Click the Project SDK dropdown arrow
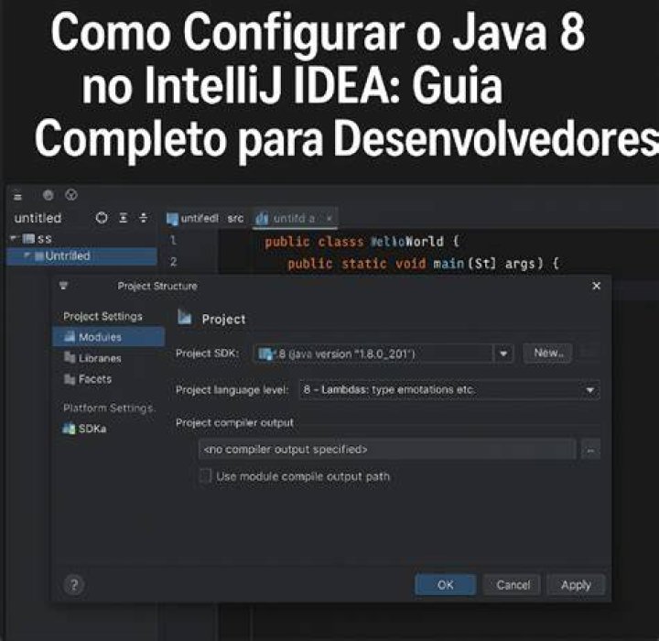The image size is (659, 641). [503, 353]
